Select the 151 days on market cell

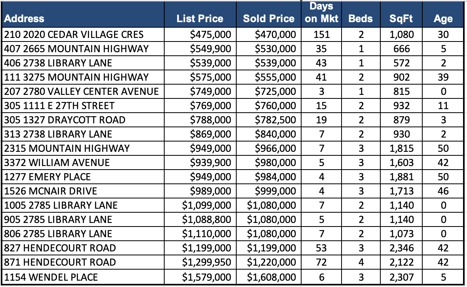(321, 34)
